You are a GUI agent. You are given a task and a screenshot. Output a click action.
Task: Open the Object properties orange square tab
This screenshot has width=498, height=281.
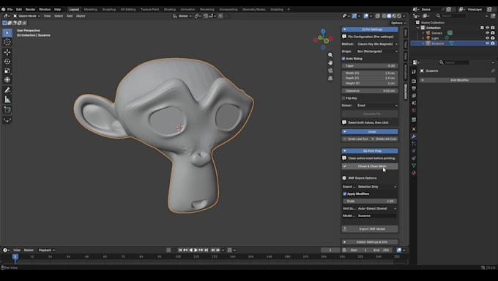coord(414,129)
